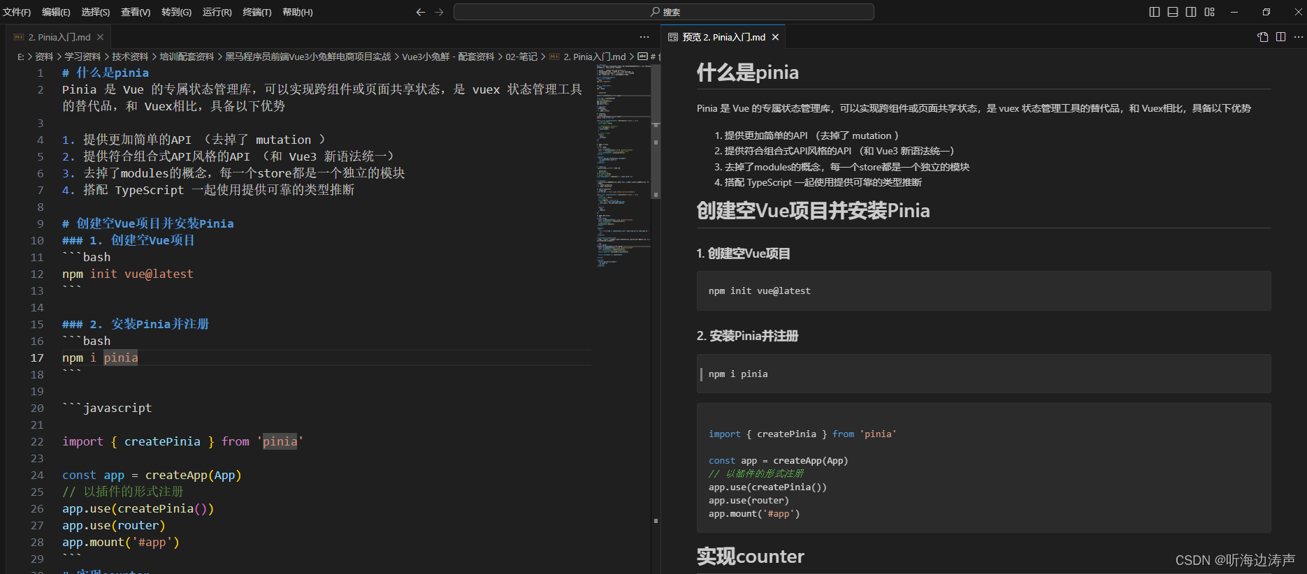Click 'app.use(createPinia())' on editor line 26
Viewport: 1307px width, 574px height.
pyautogui.click(x=138, y=508)
